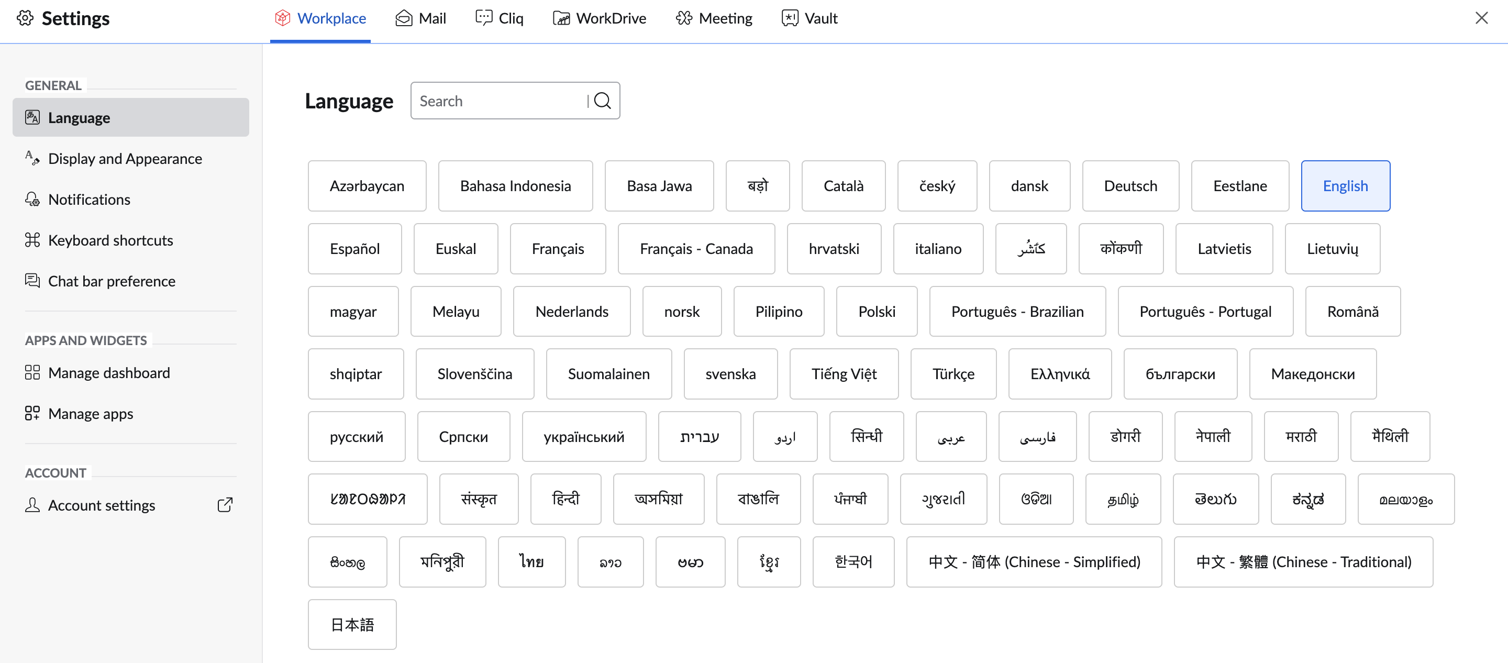Open the WorkDrive settings tab
This screenshot has height=663, width=1508.
tap(600, 19)
